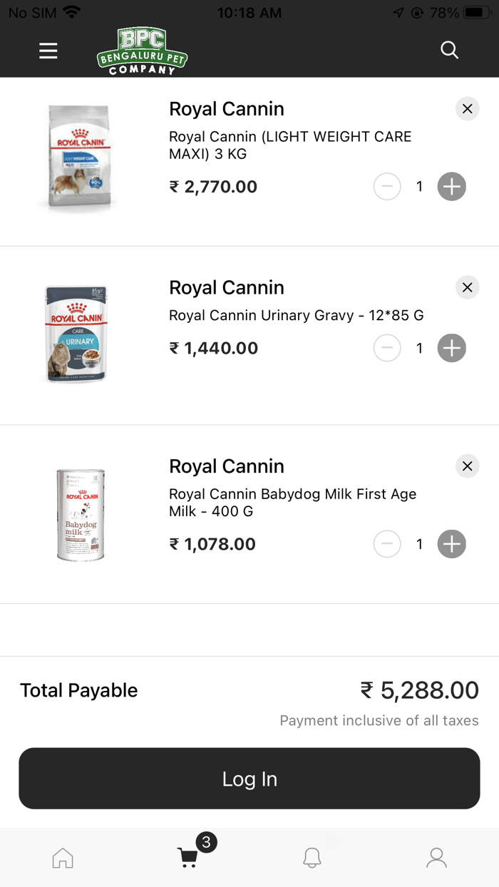Open the navigation menu

(48, 51)
